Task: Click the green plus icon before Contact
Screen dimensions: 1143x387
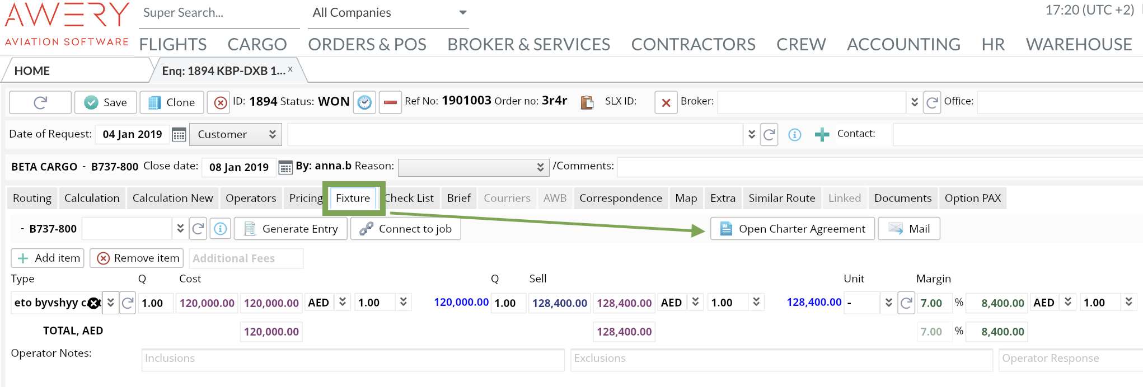Action: (822, 135)
